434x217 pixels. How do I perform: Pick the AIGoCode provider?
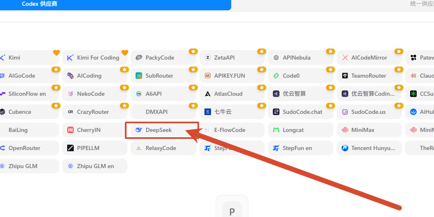click(29, 76)
